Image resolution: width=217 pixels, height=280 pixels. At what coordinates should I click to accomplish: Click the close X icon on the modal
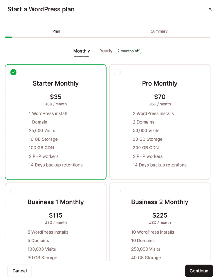tap(210, 9)
